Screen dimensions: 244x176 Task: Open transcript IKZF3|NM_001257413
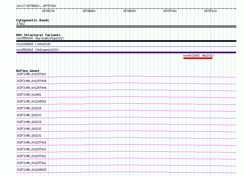32,149
